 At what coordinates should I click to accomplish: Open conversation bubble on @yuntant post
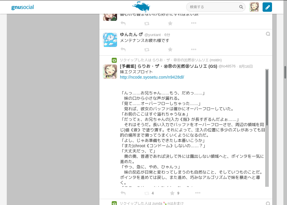(268, 34)
